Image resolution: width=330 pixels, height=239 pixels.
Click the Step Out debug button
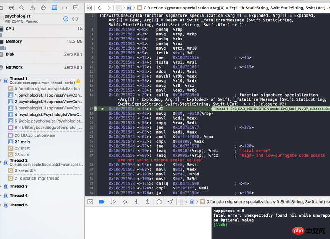147,202
